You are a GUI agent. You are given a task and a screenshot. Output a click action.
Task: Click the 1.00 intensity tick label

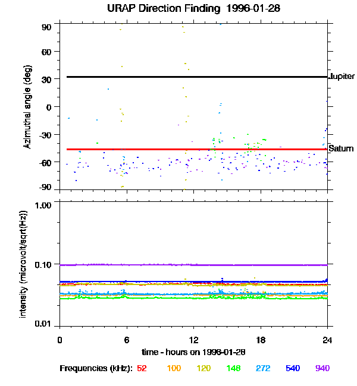click(x=43, y=205)
